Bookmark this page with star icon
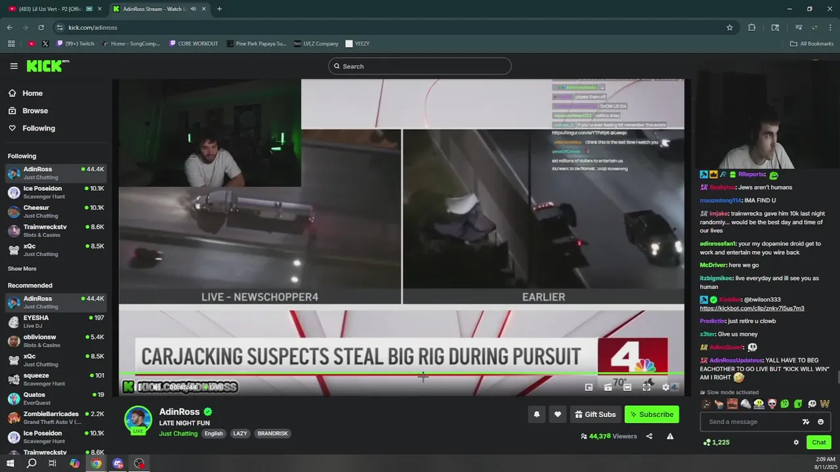The image size is (840, 472). tap(730, 28)
